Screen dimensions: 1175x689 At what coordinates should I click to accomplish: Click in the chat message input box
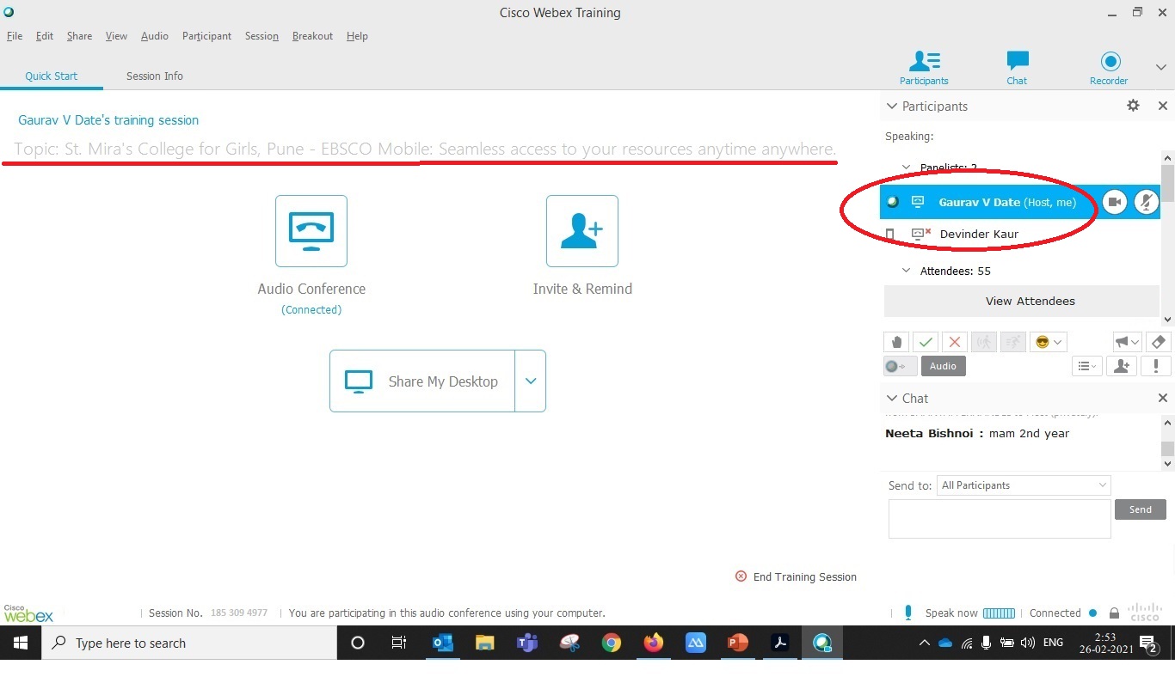999,519
